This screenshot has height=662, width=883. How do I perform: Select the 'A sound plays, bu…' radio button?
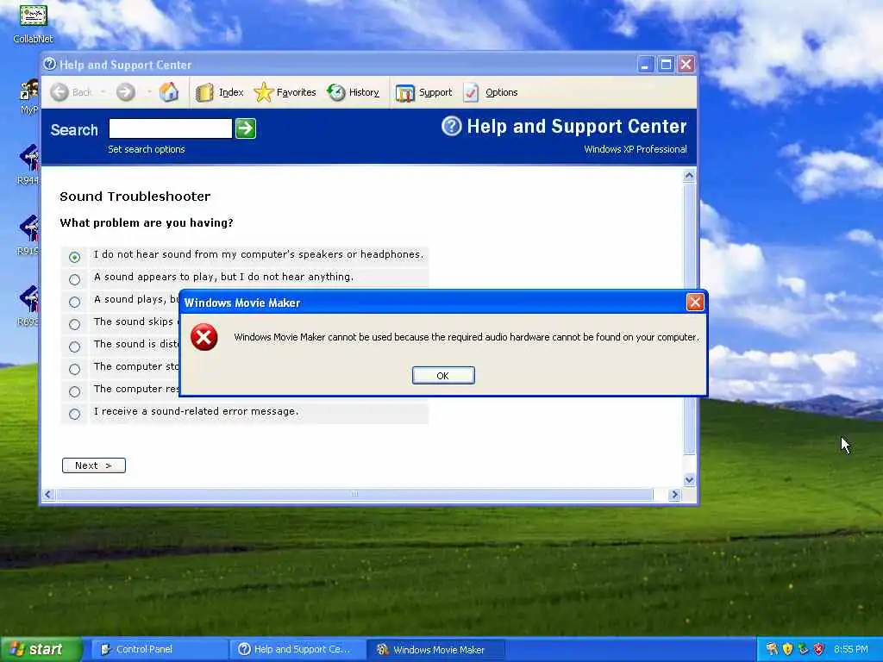74,302
